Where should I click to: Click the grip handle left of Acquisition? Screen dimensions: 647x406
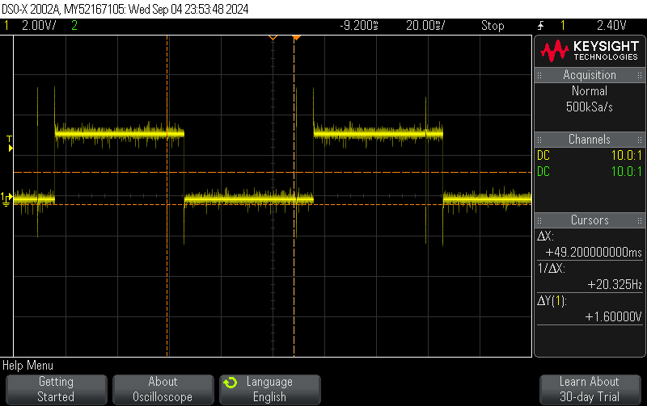click(539, 75)
